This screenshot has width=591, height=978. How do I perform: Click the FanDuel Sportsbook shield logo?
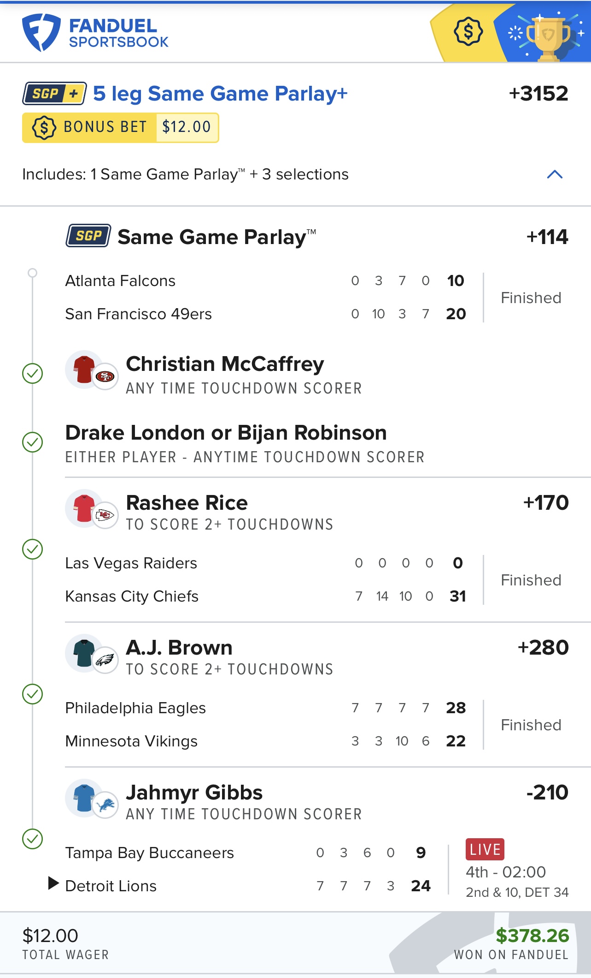click(41, 32)
